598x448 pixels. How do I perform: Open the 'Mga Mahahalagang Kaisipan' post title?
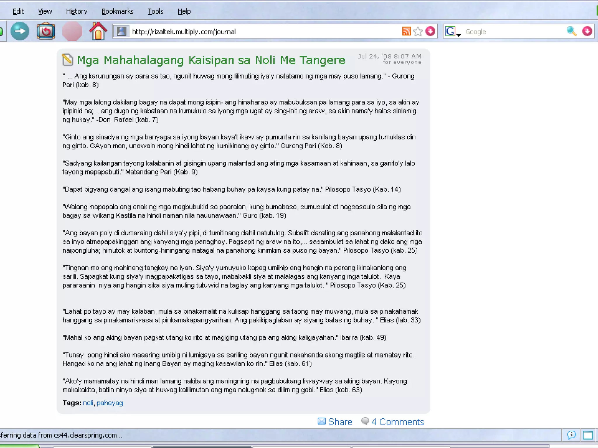[x=211, y=60]
